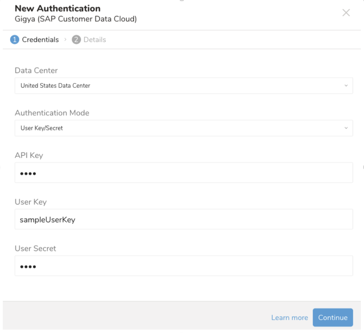Click the step 1 number circle

(15, 40)
